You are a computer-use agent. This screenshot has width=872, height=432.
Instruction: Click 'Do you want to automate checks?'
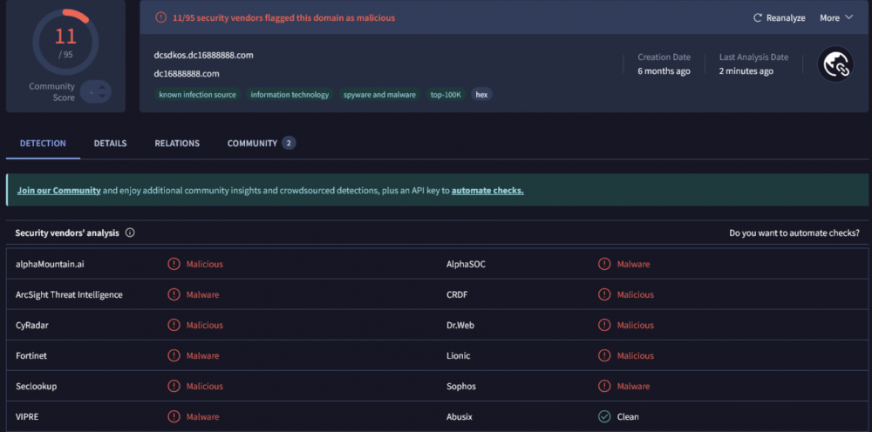(x=794, y=233)
